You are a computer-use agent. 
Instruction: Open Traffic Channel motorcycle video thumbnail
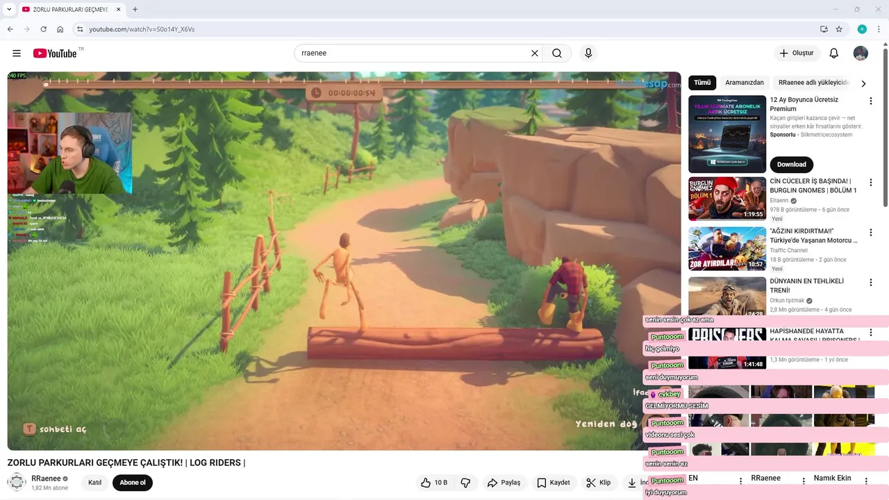pyautogui.click(x=727, y=249)
